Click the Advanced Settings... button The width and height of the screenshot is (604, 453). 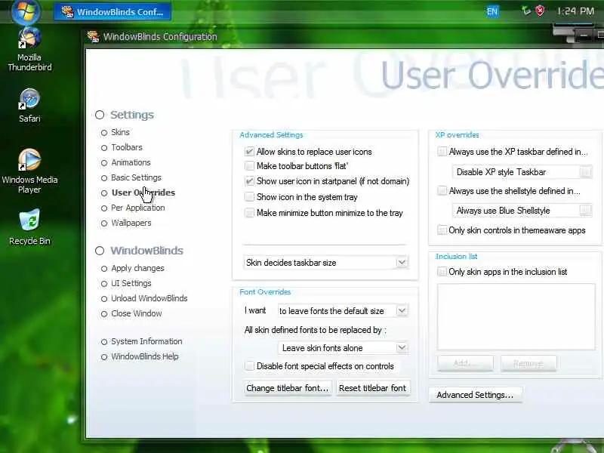pos(476,395)
